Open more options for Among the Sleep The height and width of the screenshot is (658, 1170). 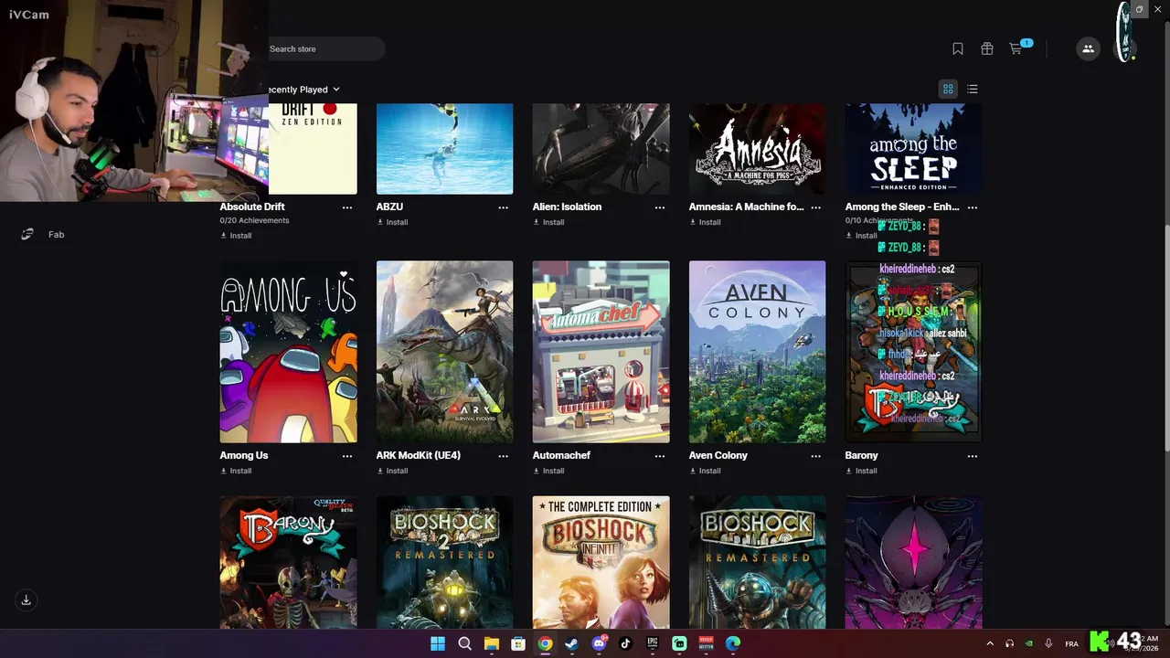coord(973,207)
